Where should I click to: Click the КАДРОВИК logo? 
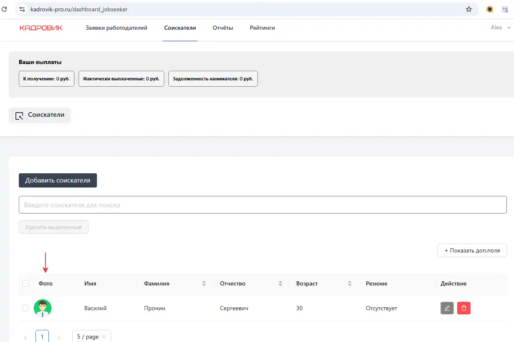pos(41,28)
